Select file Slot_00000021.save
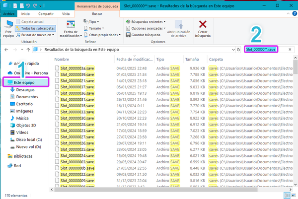This screenshot has width=298, height=199. click(77, 81)
